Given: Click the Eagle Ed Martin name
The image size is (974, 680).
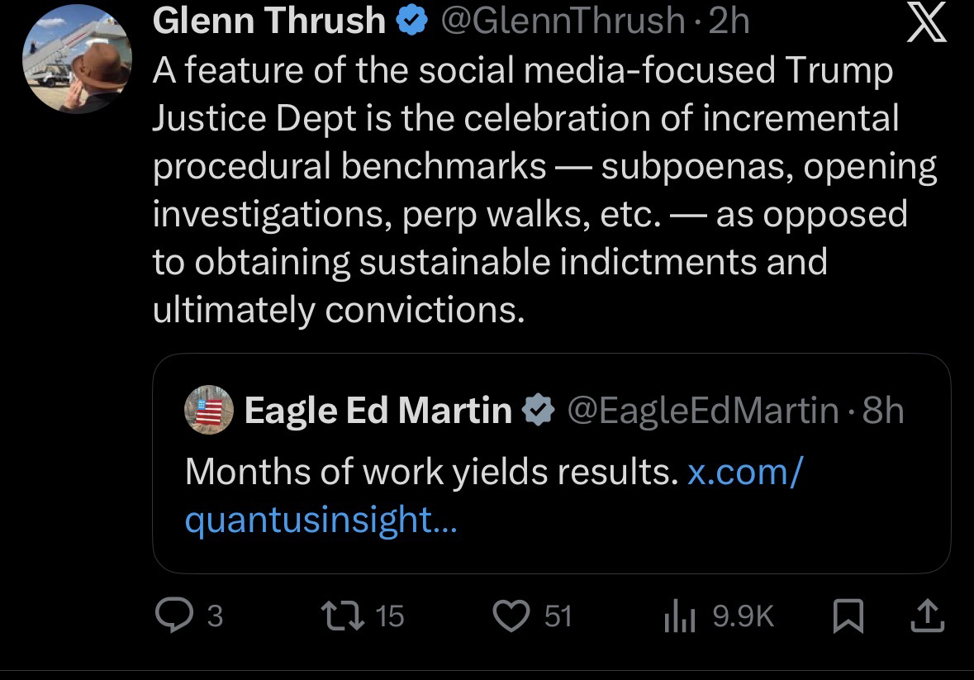Looking at the screenshot, I should (x=378, y=410).
